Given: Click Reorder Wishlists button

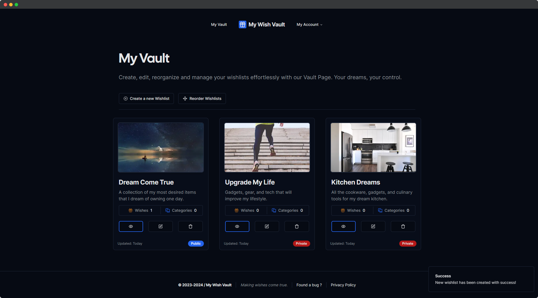Looking at the screenshot, I should [202, 99].
